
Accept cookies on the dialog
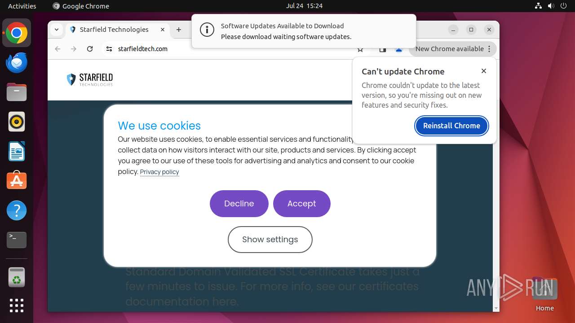(x=301, y=204)
